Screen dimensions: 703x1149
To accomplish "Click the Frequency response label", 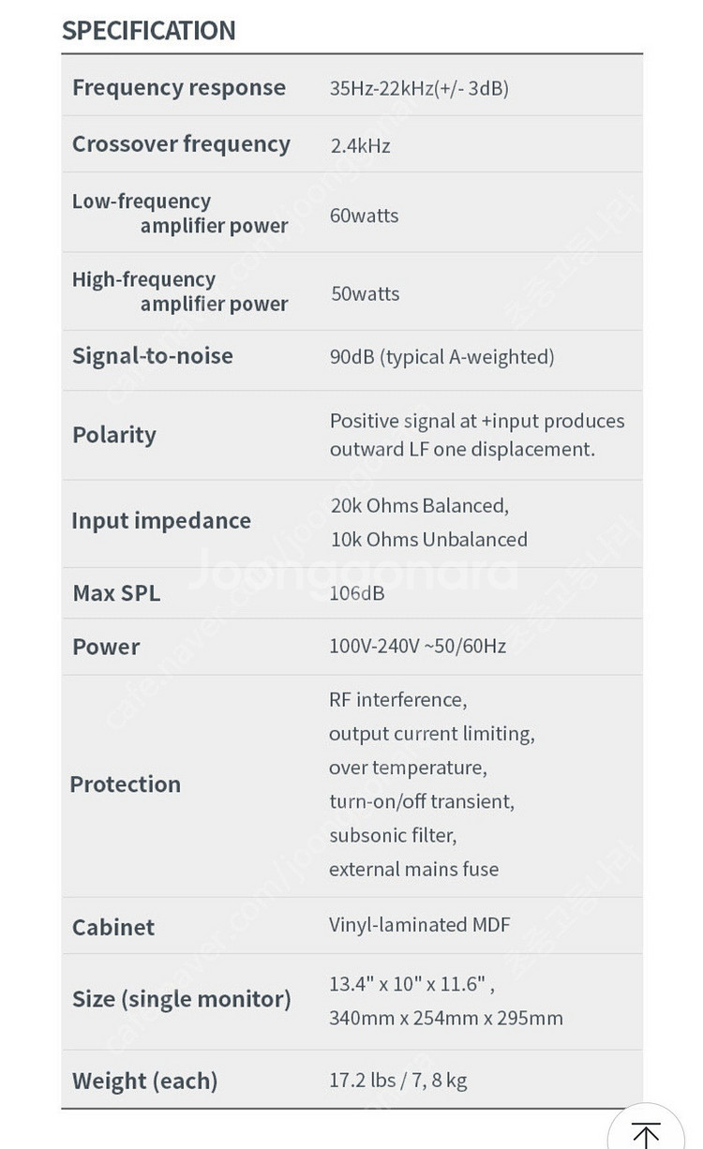I will click(x=179, y=88).
